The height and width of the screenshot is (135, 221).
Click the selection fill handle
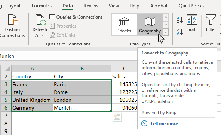pyautogui.click(x=111, y=112)
